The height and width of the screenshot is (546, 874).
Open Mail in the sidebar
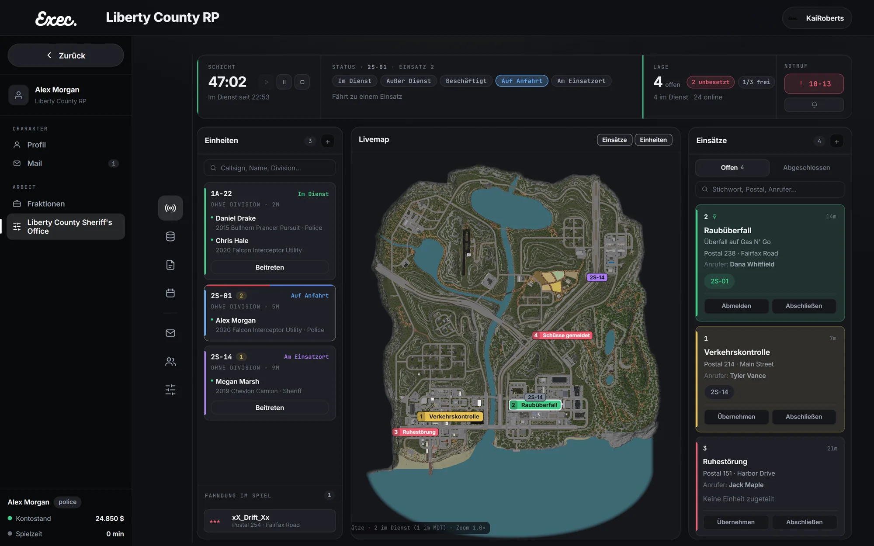(66, 163)
